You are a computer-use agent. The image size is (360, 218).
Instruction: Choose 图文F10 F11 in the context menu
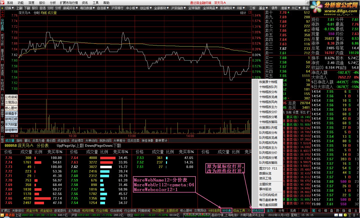tap(268, 168)
